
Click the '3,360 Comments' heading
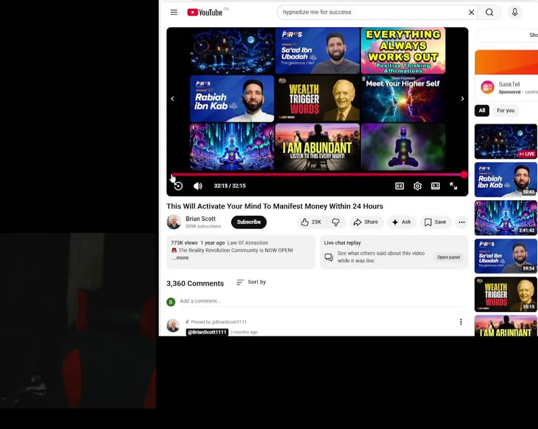point(195,284)
